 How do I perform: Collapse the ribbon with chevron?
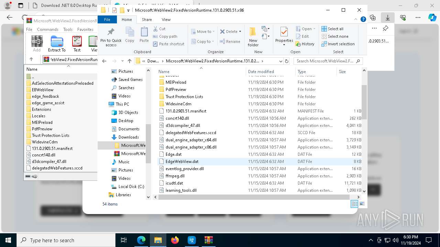click(356, 20)
